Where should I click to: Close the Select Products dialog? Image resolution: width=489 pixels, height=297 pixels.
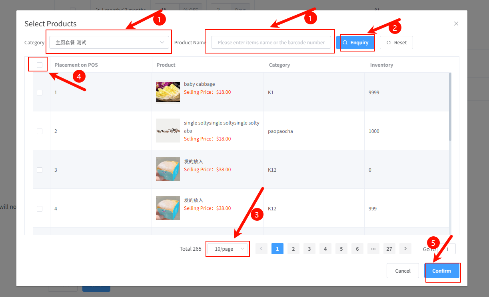(x=456, y=24)
